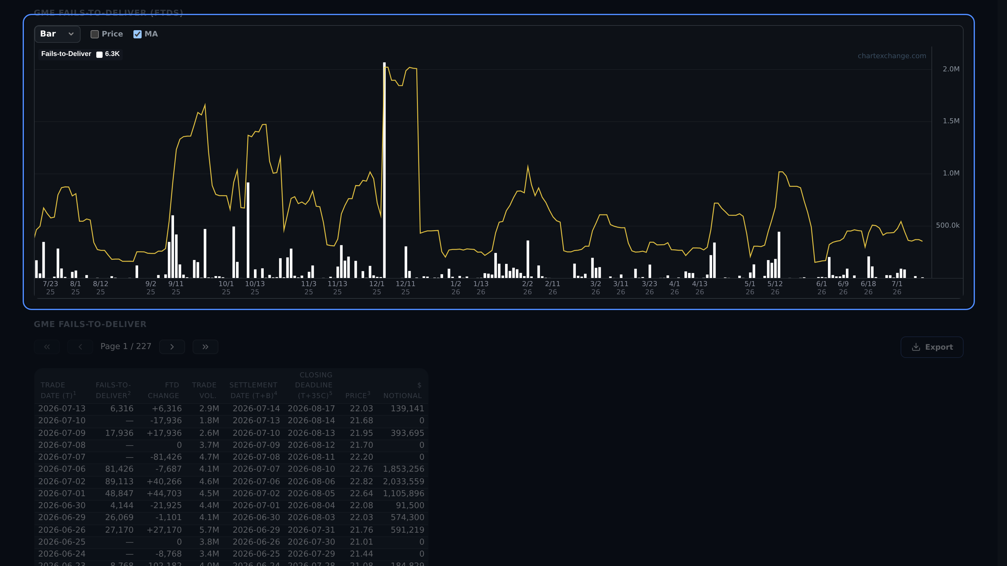Screen dimensions: 1007x566
Task: Click the Closing Deadline (T+35C) column header
Action: [x=313, y=385]
